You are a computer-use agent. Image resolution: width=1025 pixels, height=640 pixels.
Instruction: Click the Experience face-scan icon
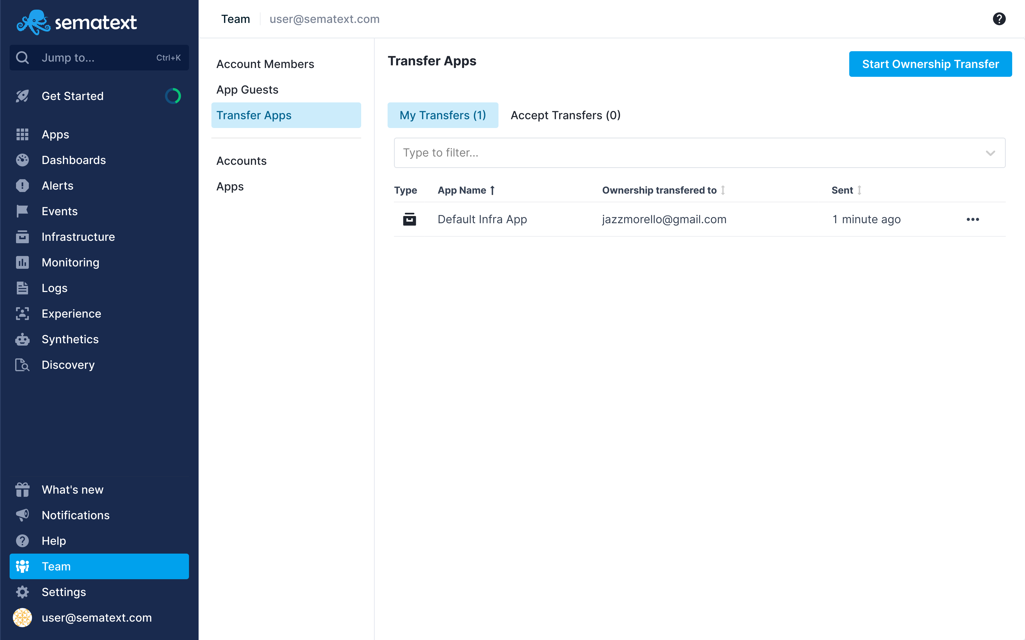(22, 314)
